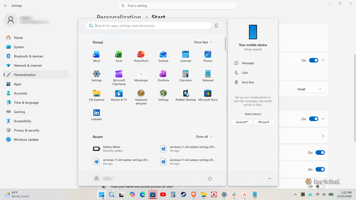Click the Find a setting search field
356x200 pixels.
coord(178,6)
